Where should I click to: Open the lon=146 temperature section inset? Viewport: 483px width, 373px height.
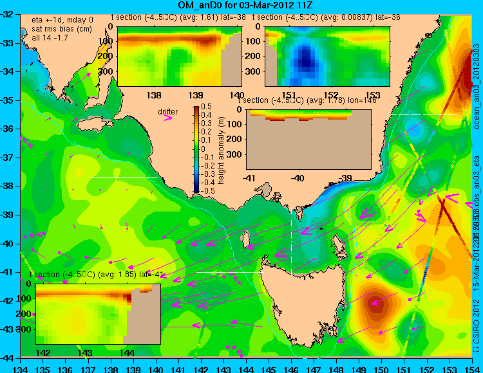point(308,140)
